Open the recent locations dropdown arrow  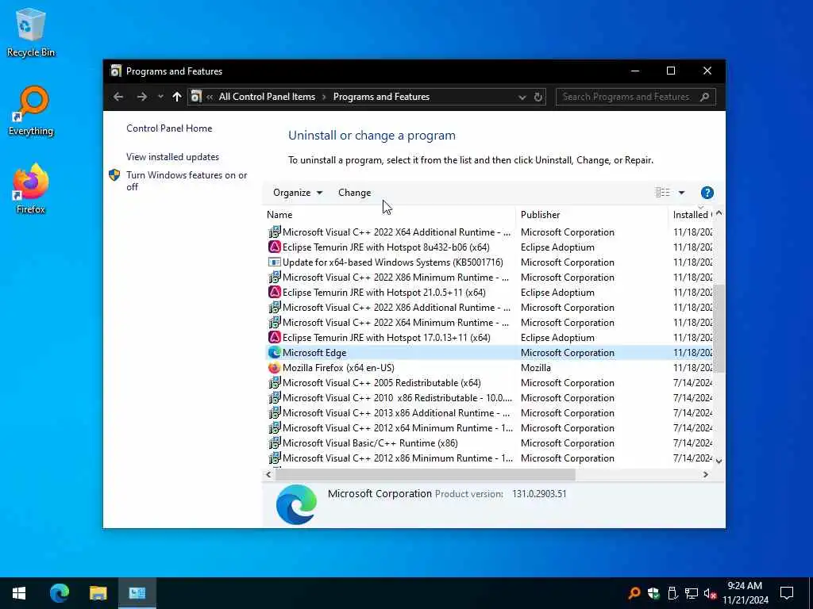[x=160, y=97]
